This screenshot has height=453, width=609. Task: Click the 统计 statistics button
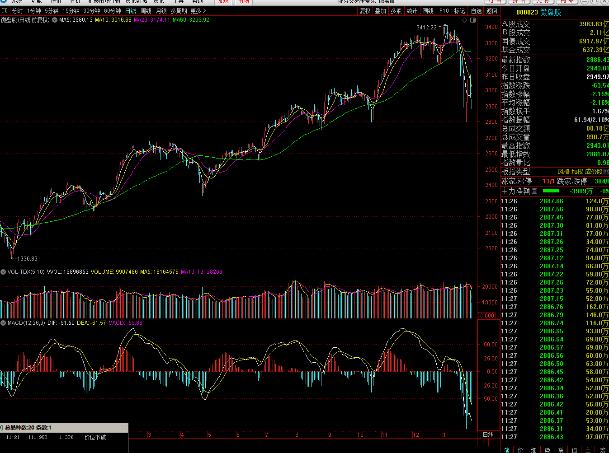click(412, 11)
